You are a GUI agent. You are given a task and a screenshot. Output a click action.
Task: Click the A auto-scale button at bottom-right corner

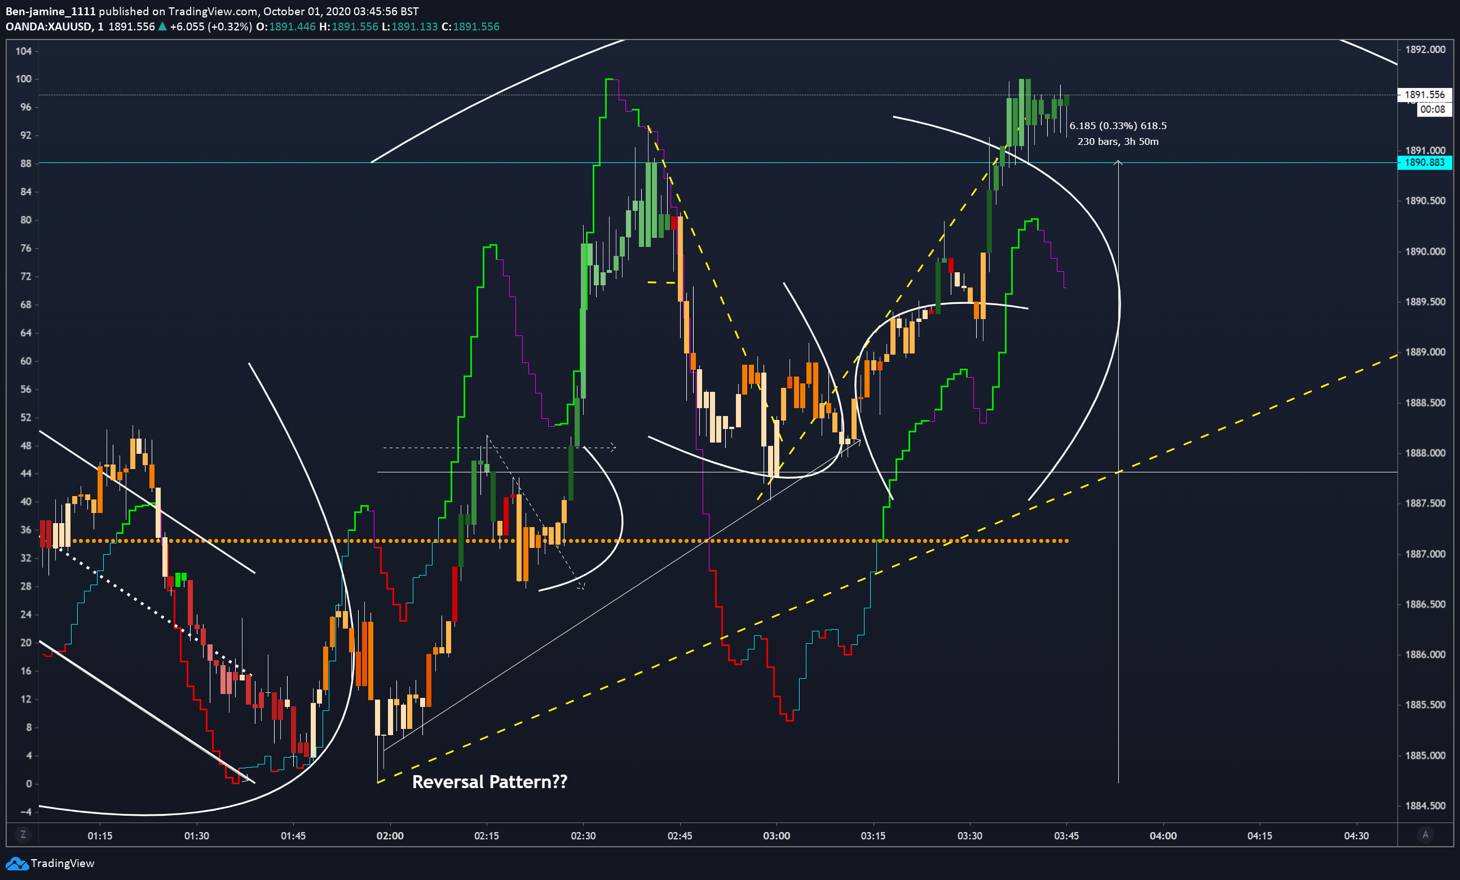[x=1425, y=834]
